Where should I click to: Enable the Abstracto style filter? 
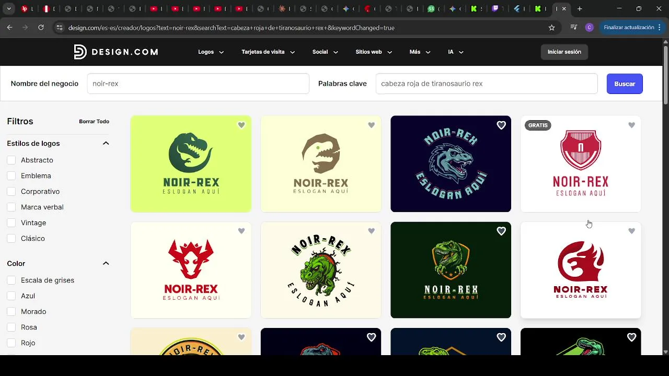[11, 160]
